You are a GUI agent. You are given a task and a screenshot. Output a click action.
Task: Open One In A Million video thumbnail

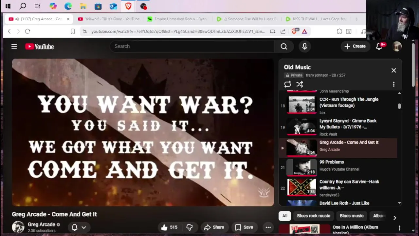(x=304, y=229)
